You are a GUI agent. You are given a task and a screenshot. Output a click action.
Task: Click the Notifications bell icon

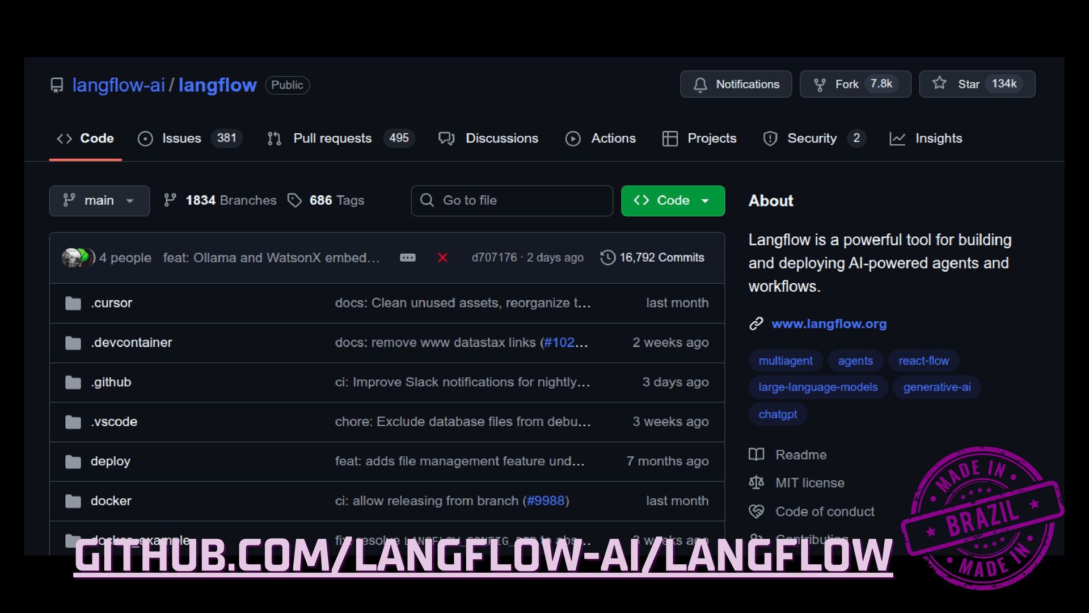pyautogui.click(x=700, y=85)
